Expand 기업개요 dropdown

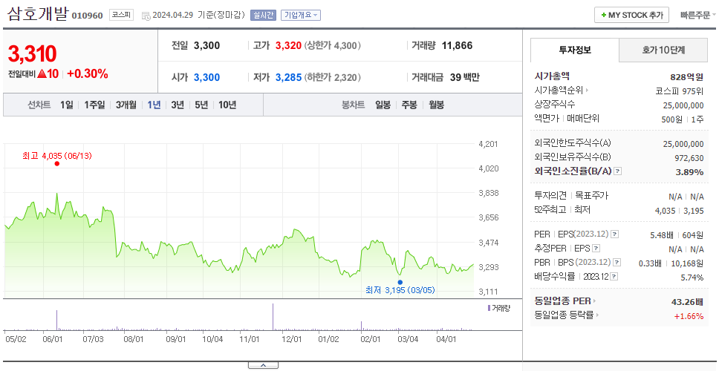click(301, 15)
